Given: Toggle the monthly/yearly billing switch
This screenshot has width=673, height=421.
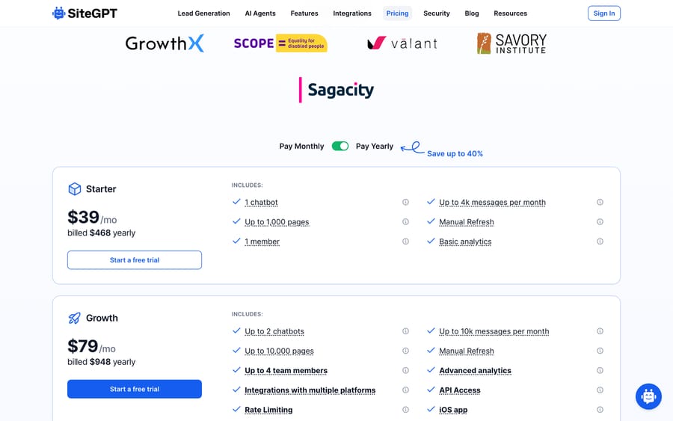Looking at the screenshot, I should coord(340,147).
